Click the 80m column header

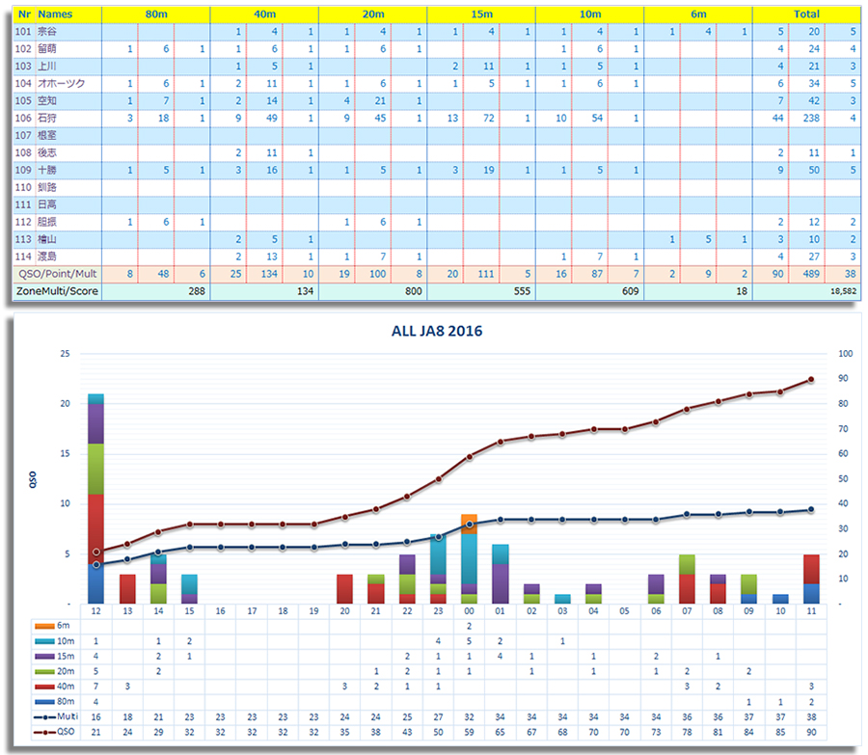click(x=155, y=14)
